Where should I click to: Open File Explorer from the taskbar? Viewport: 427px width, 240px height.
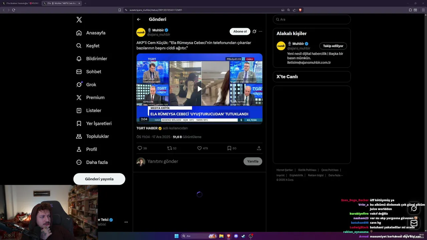221,236
